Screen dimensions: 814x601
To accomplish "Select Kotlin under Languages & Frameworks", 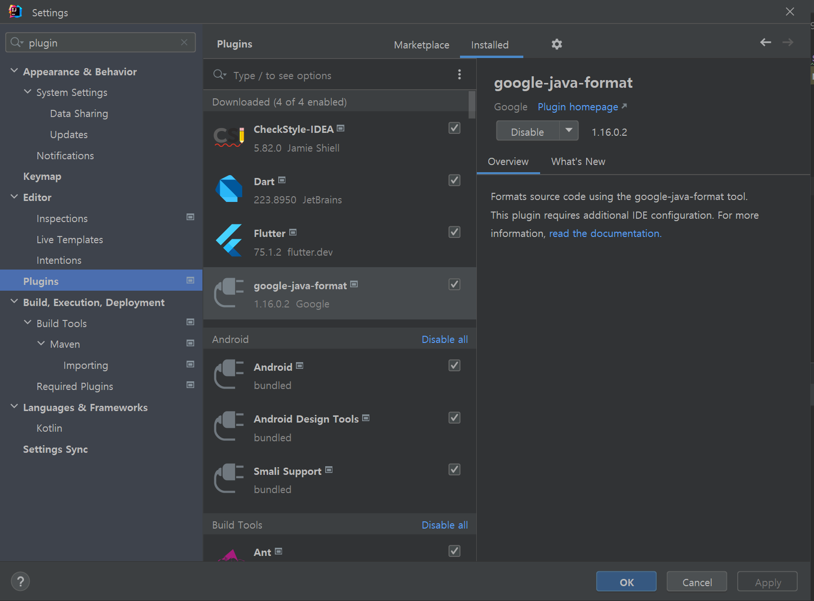I will click(x=49, y=428).
